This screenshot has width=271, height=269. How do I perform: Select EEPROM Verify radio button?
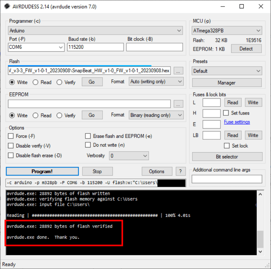click(59, 115)
